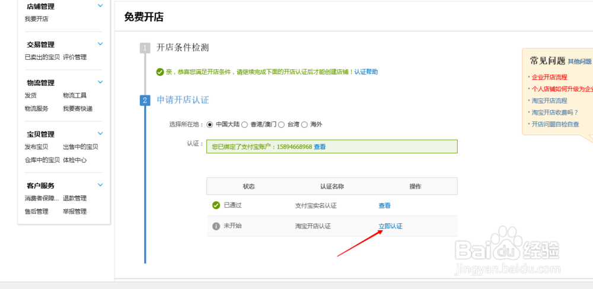Click step 2 number badge 申请开店认证
The height and width of the screenshot is (289, 593).
click(x=145, y=101)
